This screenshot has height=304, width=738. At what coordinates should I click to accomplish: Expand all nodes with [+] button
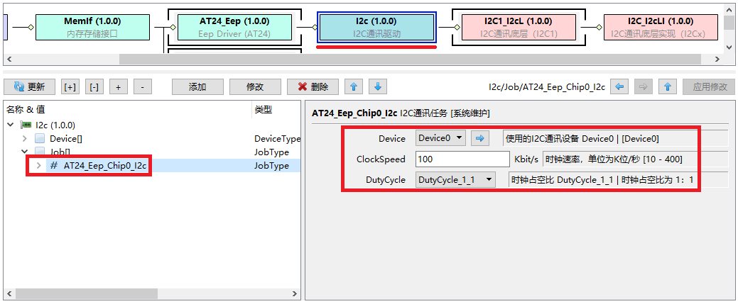coord(70,87)
